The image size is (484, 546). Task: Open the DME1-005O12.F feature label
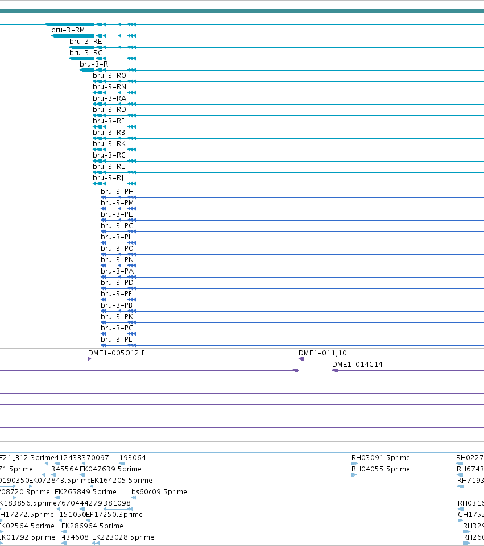pos(116,353)
